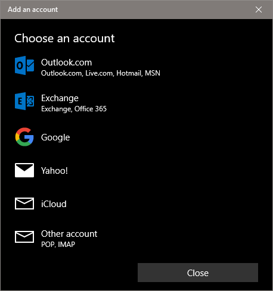Click the 'Add an account' window title

[x=33, y=10]
